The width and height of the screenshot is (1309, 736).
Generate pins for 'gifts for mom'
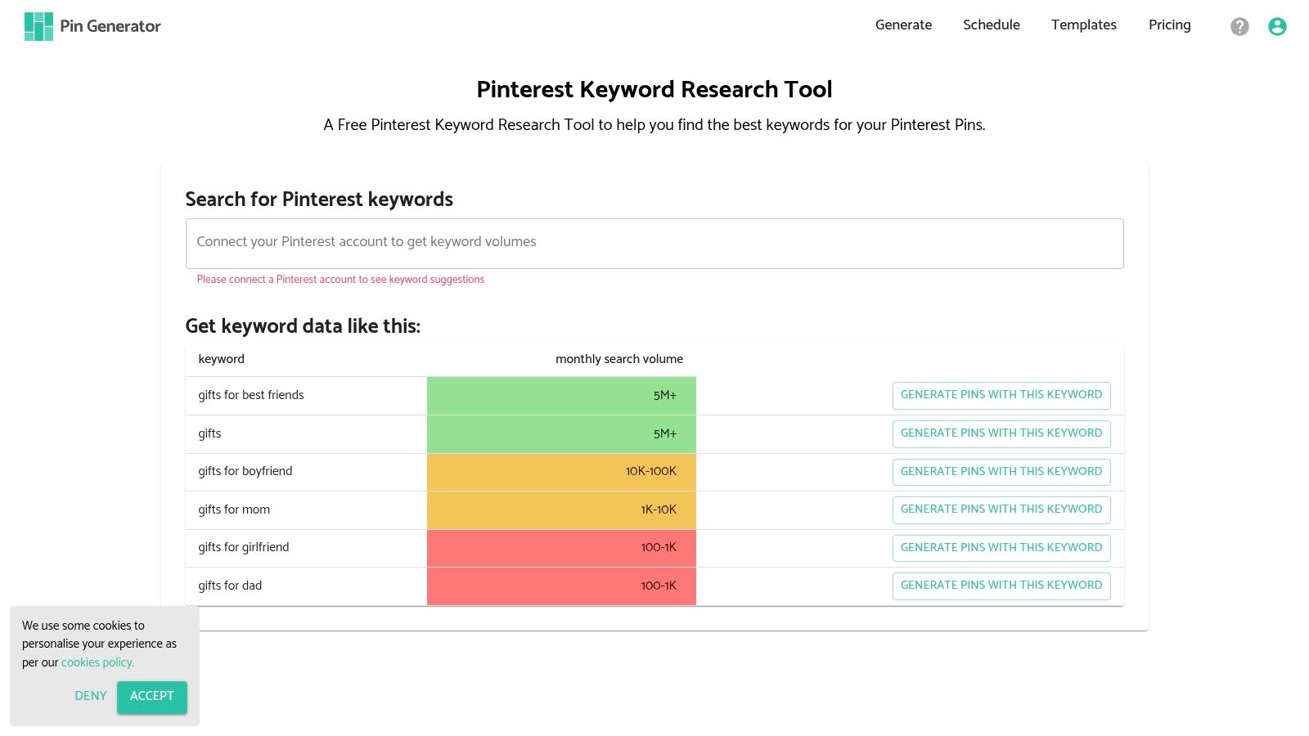(x=1001, y=509)
